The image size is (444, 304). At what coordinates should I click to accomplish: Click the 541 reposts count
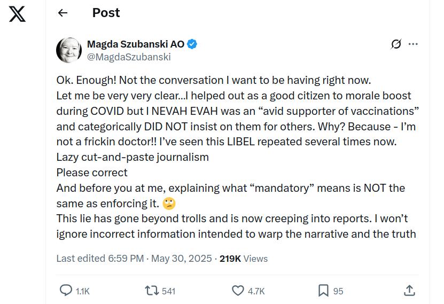coord(168,291)
